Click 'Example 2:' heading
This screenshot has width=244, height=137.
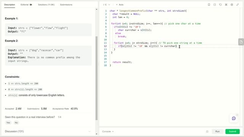11,41
